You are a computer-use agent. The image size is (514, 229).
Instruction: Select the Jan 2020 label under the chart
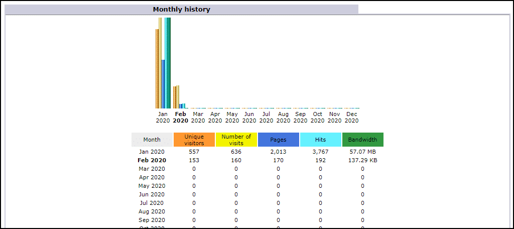(x=163, y=117)
